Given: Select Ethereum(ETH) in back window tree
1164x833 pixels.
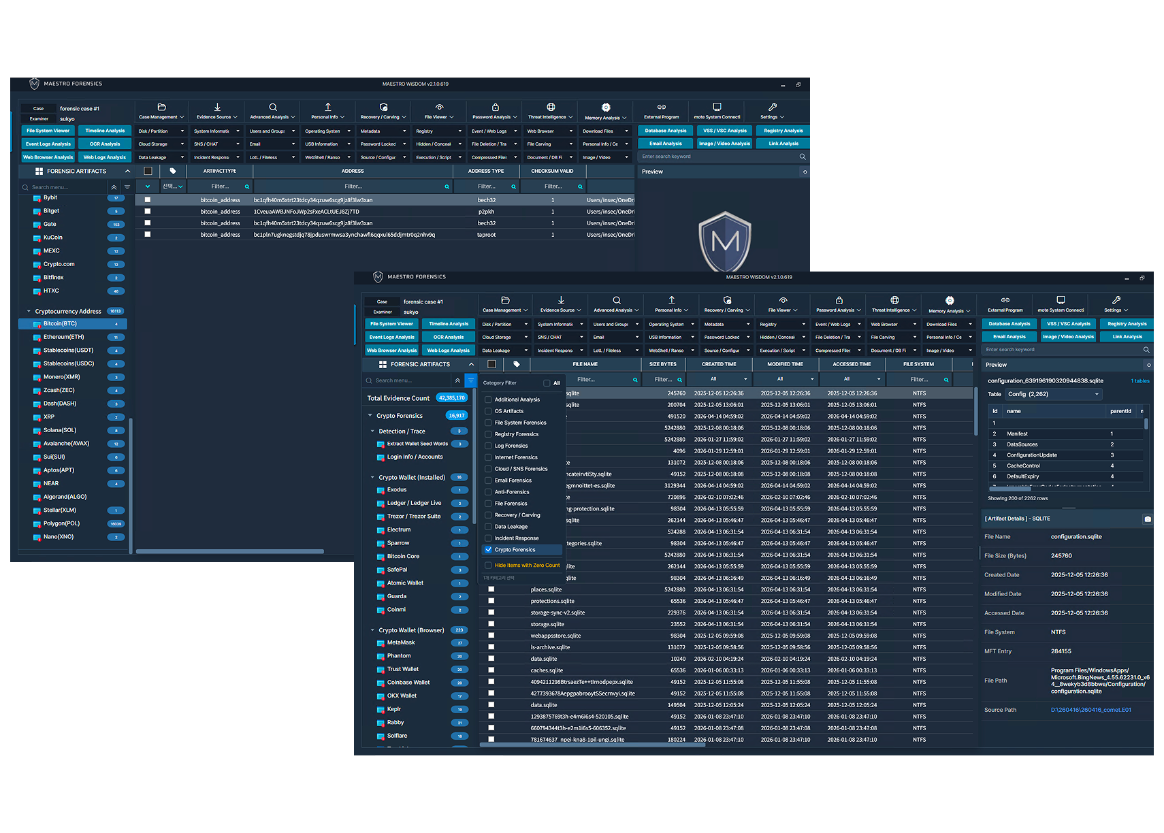Looking at the screenshot, I should coord(64,337).
